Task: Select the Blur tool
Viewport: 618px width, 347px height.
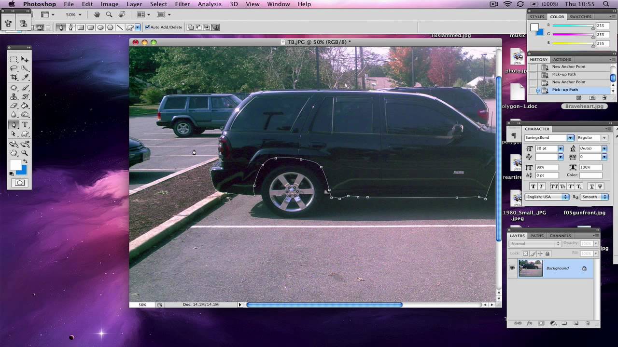Action: pos(14,115)
